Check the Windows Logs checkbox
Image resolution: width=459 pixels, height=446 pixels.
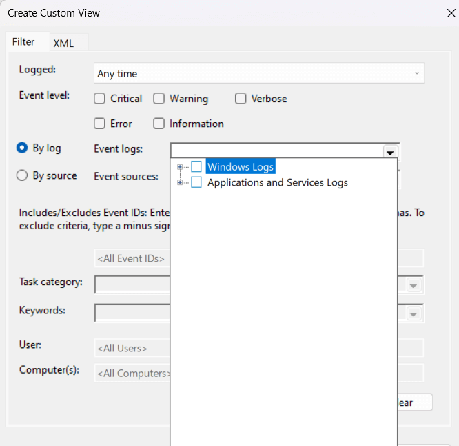point(196,166)
